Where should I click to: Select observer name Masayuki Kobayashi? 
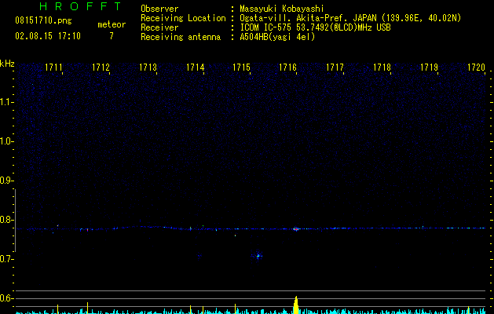[282, 9]
